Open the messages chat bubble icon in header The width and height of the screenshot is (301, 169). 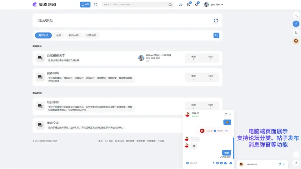189,5
